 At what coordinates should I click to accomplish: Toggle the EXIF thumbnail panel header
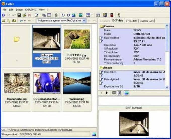point(134,108)
